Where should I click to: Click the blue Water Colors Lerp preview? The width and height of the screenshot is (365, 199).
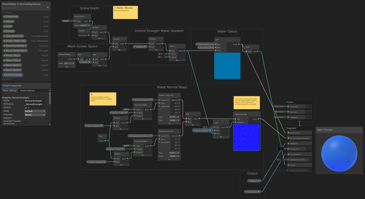(227, 66)
